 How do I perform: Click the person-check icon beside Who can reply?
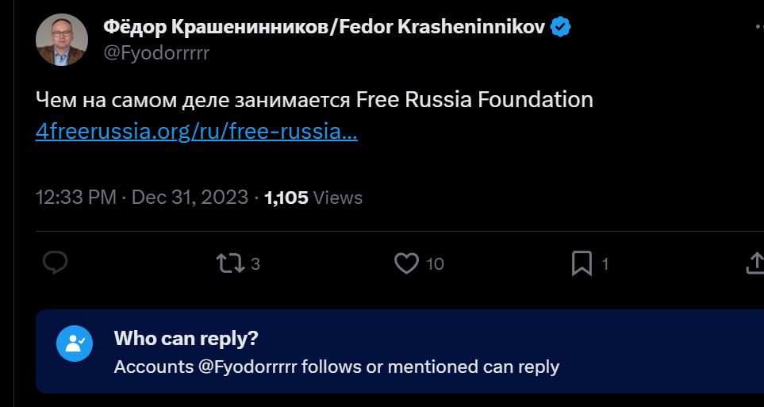coord(75,343)
